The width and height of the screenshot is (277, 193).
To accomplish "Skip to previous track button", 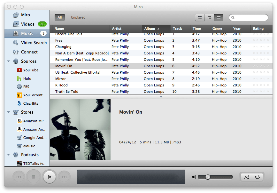I will [x=19, y=177].
